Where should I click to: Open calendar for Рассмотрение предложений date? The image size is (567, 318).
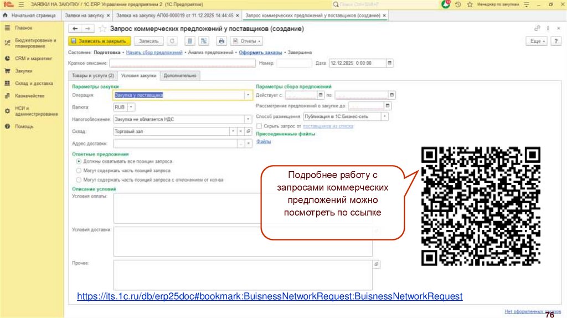[388, 106]
